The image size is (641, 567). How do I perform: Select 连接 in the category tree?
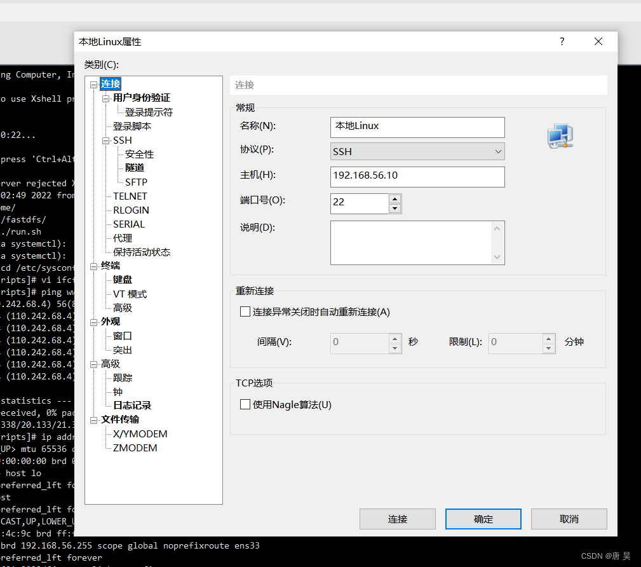(111, 84)
